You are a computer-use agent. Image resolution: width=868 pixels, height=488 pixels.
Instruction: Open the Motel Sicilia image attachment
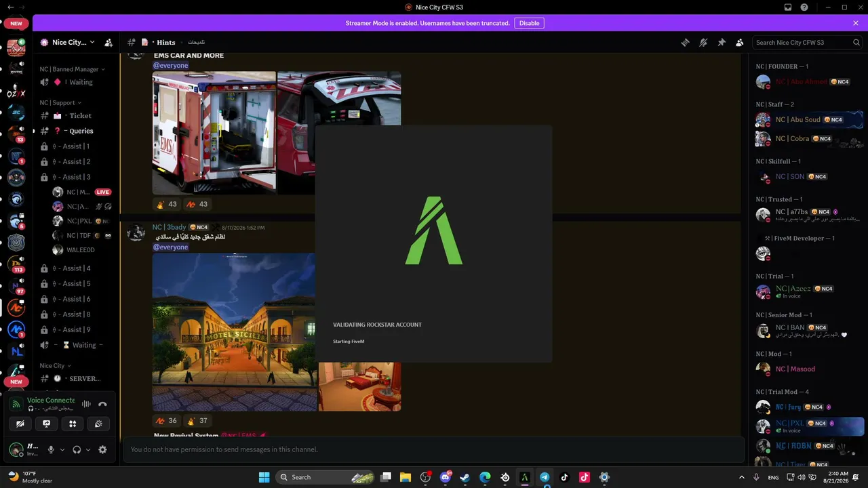(234, 332)
